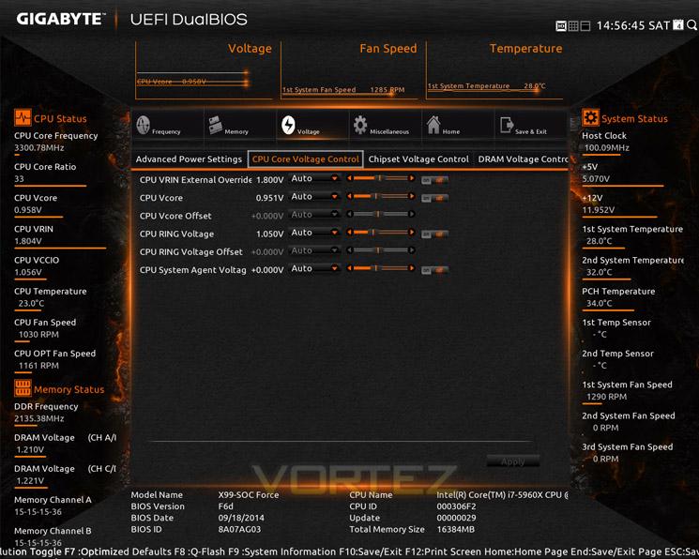699x559 pixels.
Task: Open the Memory section icon
Action: click(x=216, y=126)
